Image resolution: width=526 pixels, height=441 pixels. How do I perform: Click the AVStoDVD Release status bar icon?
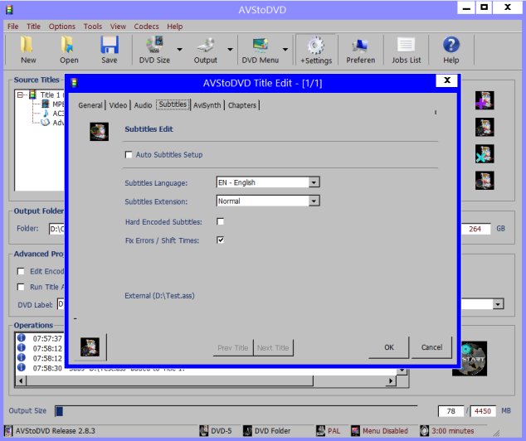pyautogui.click(x=8, y=430)
